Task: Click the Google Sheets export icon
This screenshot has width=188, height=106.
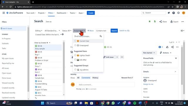Action: pos(155,21)
